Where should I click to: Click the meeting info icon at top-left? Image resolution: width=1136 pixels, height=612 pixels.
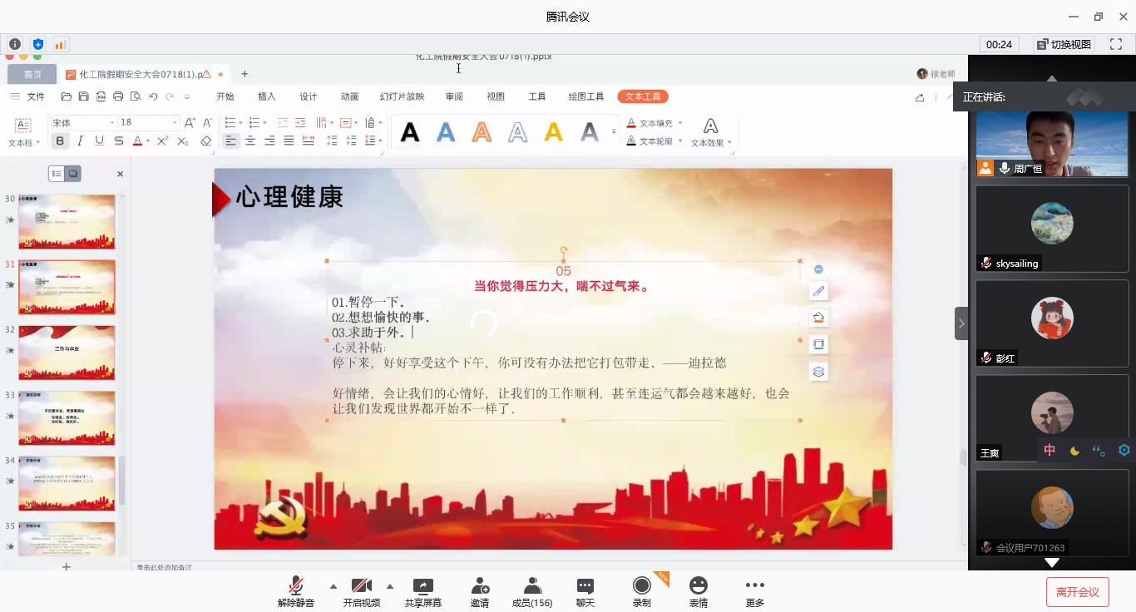click(x=15, y=44)
